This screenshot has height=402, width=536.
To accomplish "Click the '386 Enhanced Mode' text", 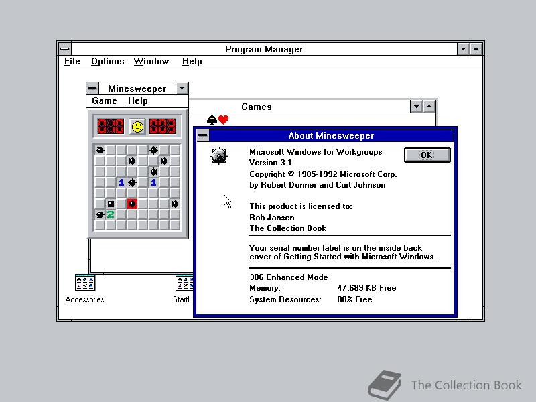I will click(289, 277).
